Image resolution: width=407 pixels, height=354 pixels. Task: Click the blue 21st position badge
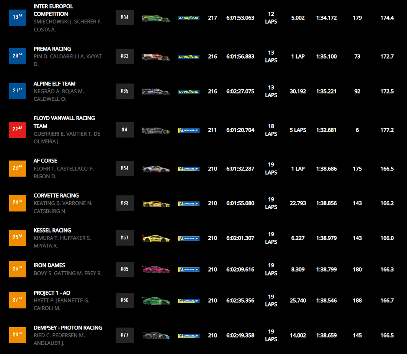(18, 91)
